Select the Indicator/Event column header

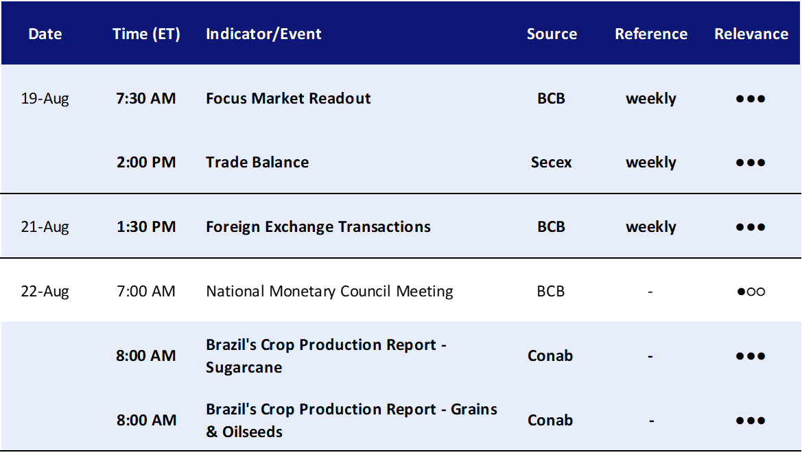(263, 34)
